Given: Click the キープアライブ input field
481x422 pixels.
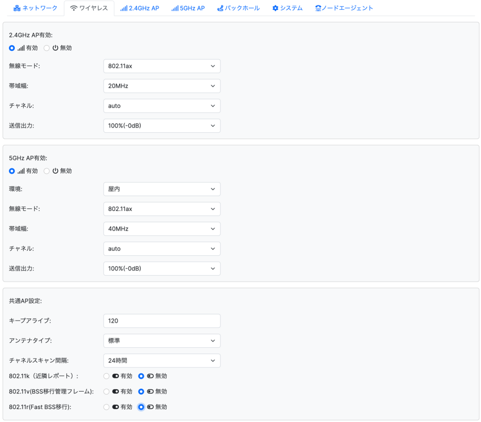Looking at the screenshot, I should 162,321.
